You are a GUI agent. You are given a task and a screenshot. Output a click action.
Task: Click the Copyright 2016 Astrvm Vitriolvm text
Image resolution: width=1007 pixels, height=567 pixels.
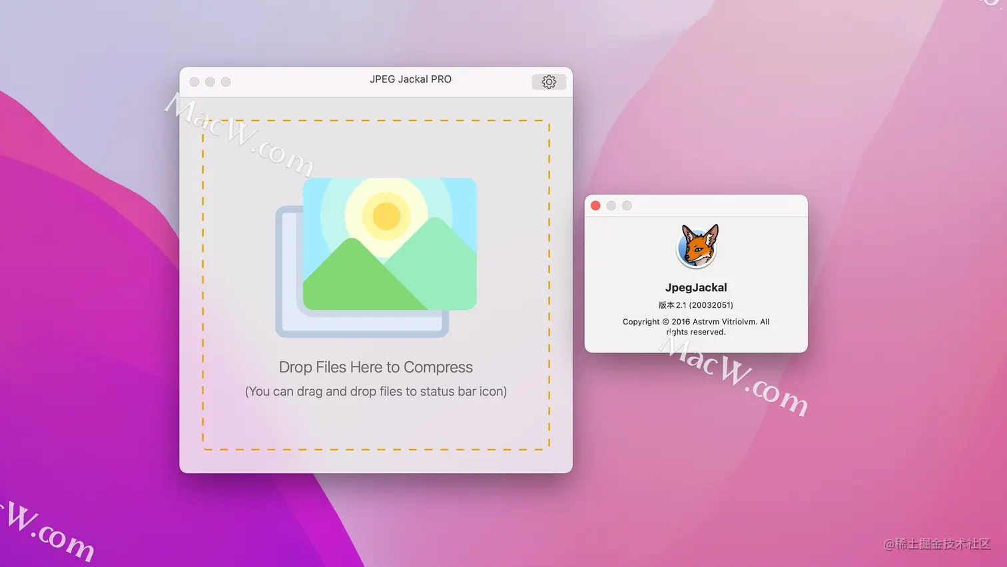tap(696, 326)
